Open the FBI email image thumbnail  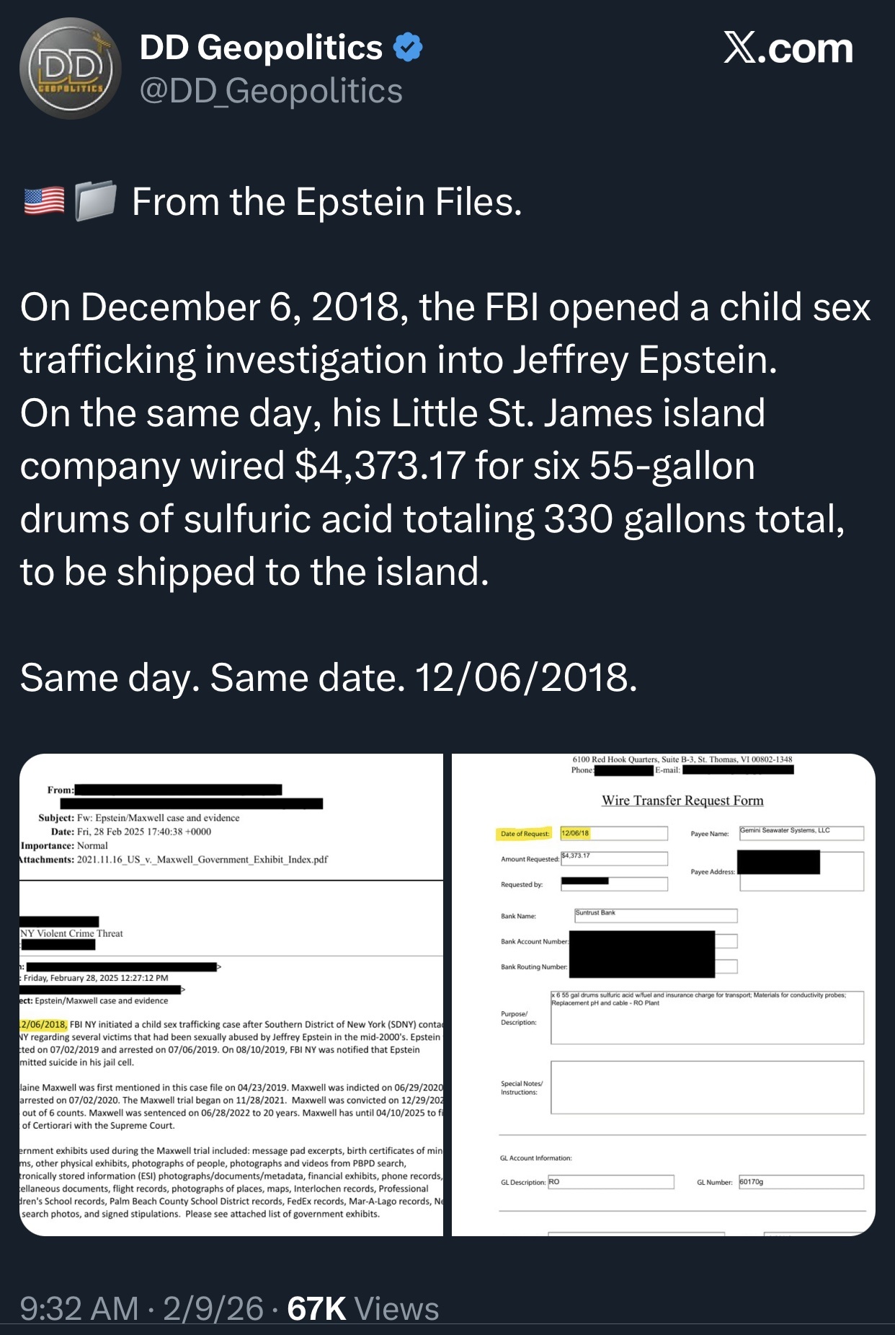click(231, 994)
